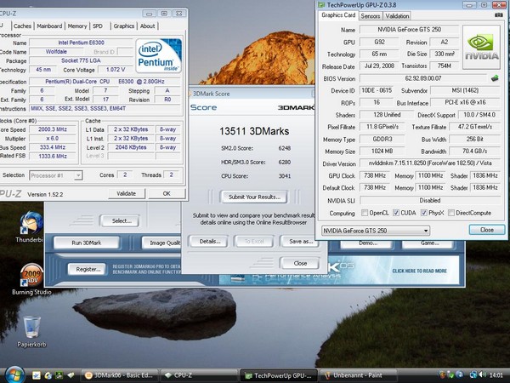Select the Graphics Card tab in GPU-Z
Image resolution: width=510 pixels, height=383 pixels.
pos(338,15)
